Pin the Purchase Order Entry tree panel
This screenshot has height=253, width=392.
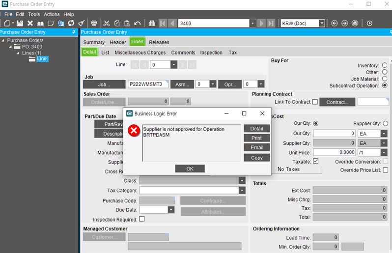[74, 32]
